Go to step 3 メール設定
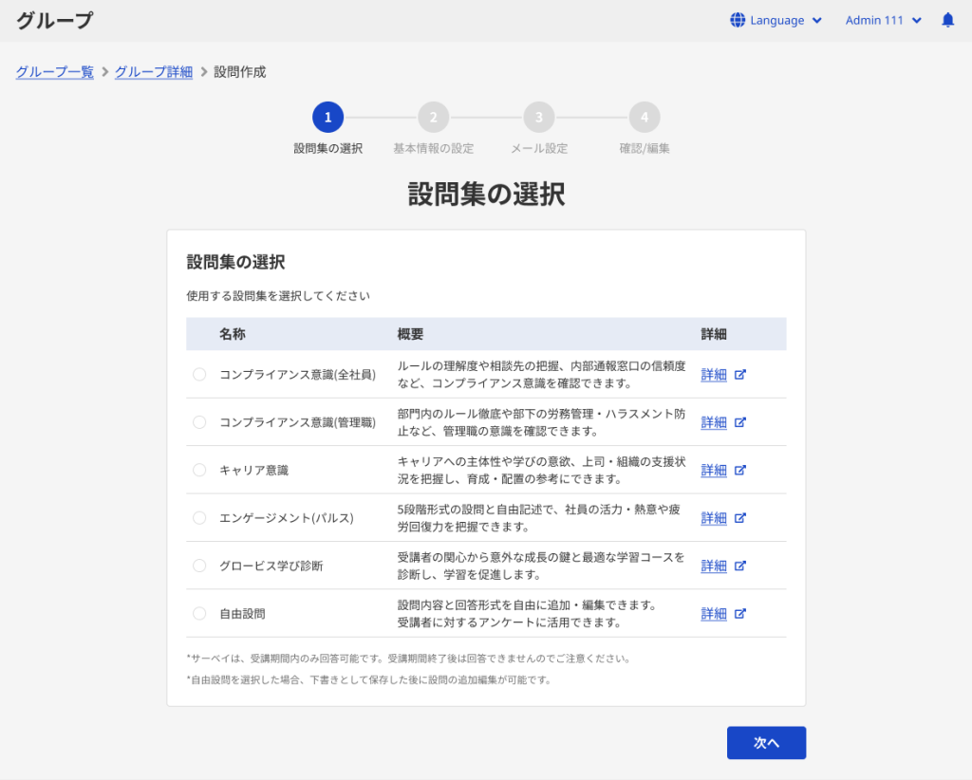This screenshot has width=972, height=780. pos(539,117)
